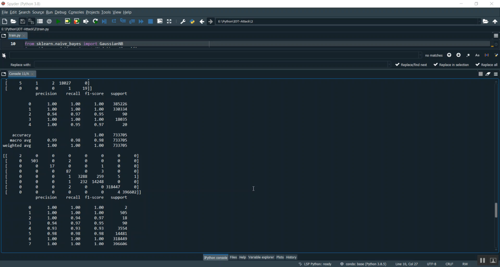This screenshot has height=267, width=500.
Task: Open Spyder preferences with the wrench icon
Action: pyautogui.click(x=183, y=21)
